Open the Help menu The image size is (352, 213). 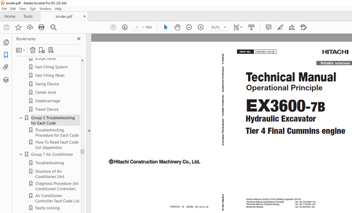(58, 8)
